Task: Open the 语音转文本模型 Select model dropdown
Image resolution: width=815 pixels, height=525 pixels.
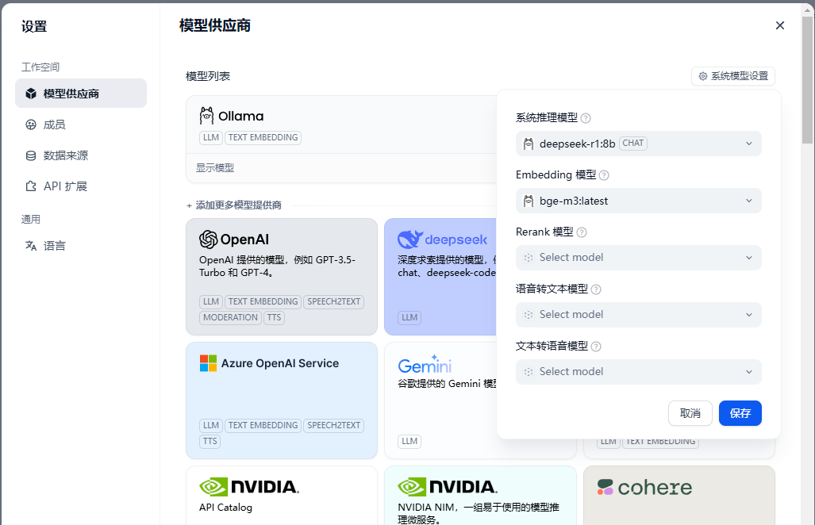Action: (638, 315)
